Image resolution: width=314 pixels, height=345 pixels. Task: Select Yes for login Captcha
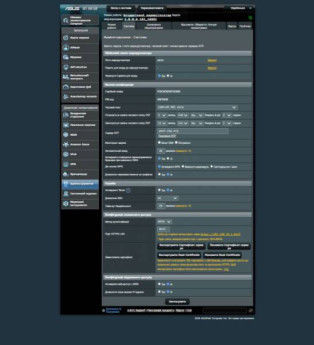coord(160,76)
